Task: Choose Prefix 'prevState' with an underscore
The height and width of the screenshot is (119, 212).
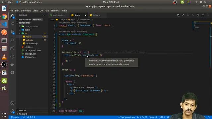Action: coord(109,65)
